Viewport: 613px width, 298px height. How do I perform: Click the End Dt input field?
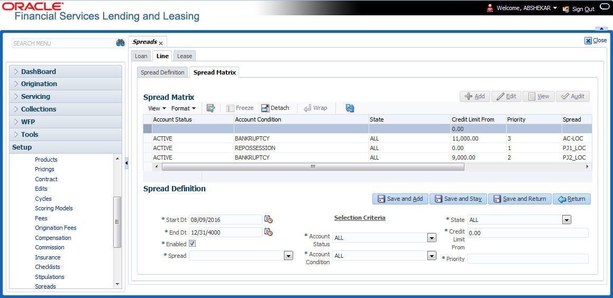(x=225, y=232)
